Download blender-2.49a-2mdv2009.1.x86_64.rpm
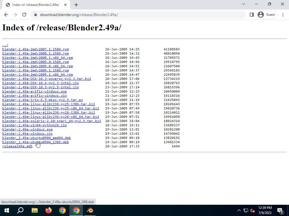This screenshot has height=216, width=289. click(38, 75)
